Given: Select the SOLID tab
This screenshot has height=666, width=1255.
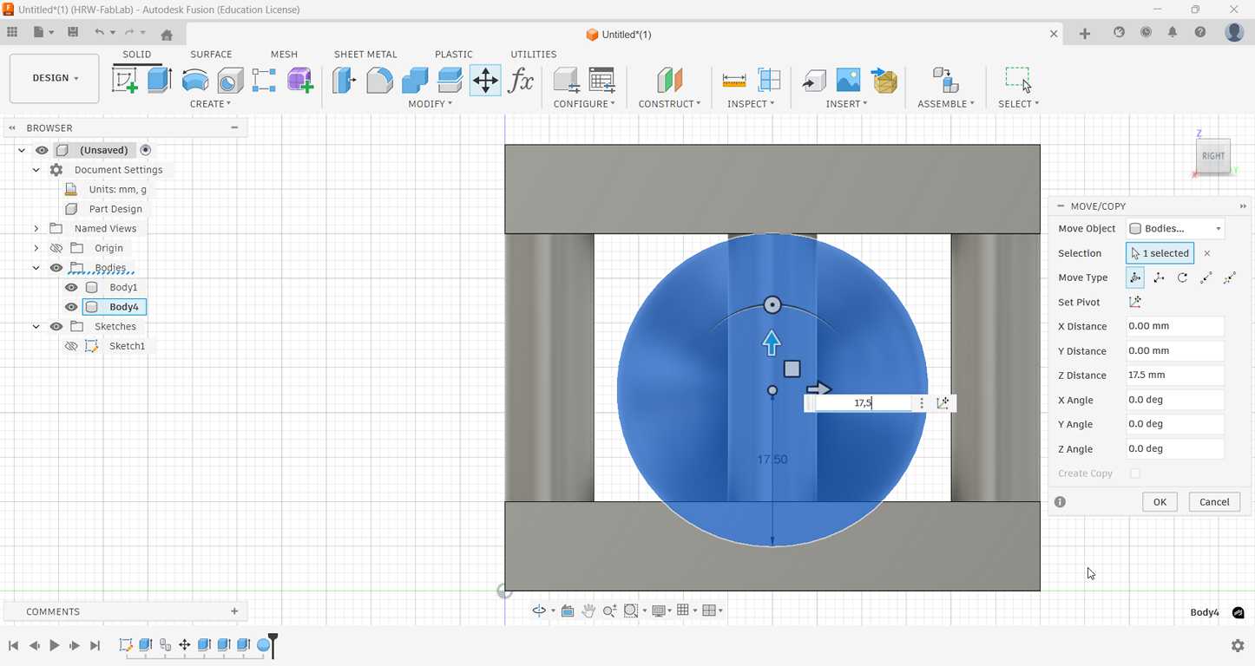Looking at the screenshot, I should (137, 54).
